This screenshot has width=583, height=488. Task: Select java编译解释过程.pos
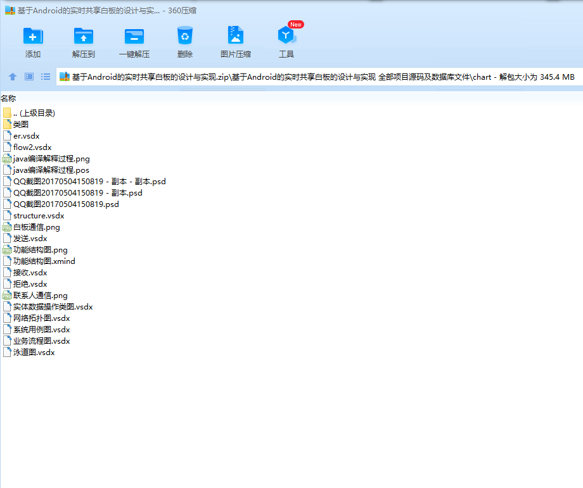coord(46,170)
